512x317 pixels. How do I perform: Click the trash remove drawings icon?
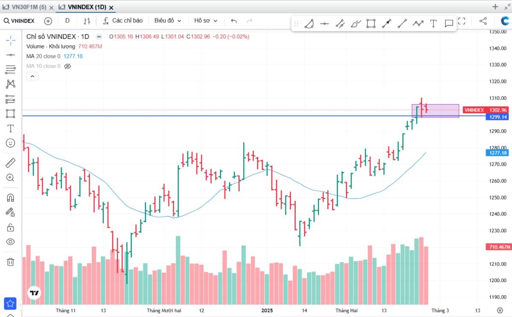point(11,262)
